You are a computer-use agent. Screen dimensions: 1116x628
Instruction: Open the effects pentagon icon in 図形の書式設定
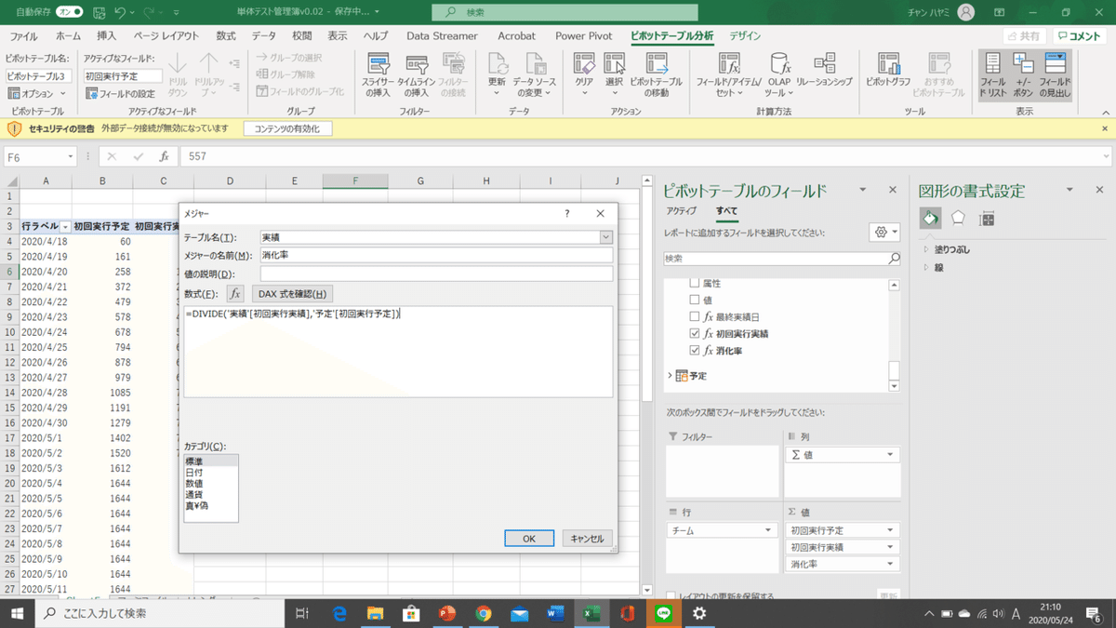[958, 218]
